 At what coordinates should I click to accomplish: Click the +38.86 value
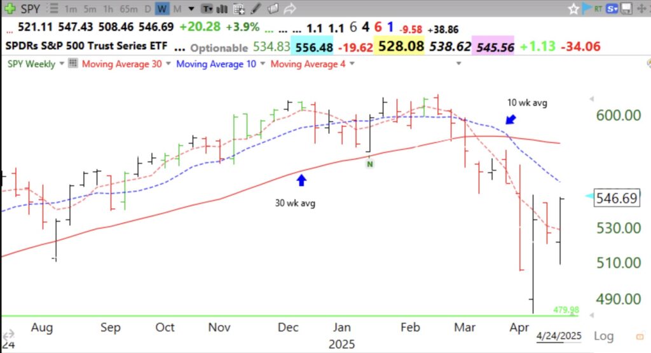click(x=443, y=29)
